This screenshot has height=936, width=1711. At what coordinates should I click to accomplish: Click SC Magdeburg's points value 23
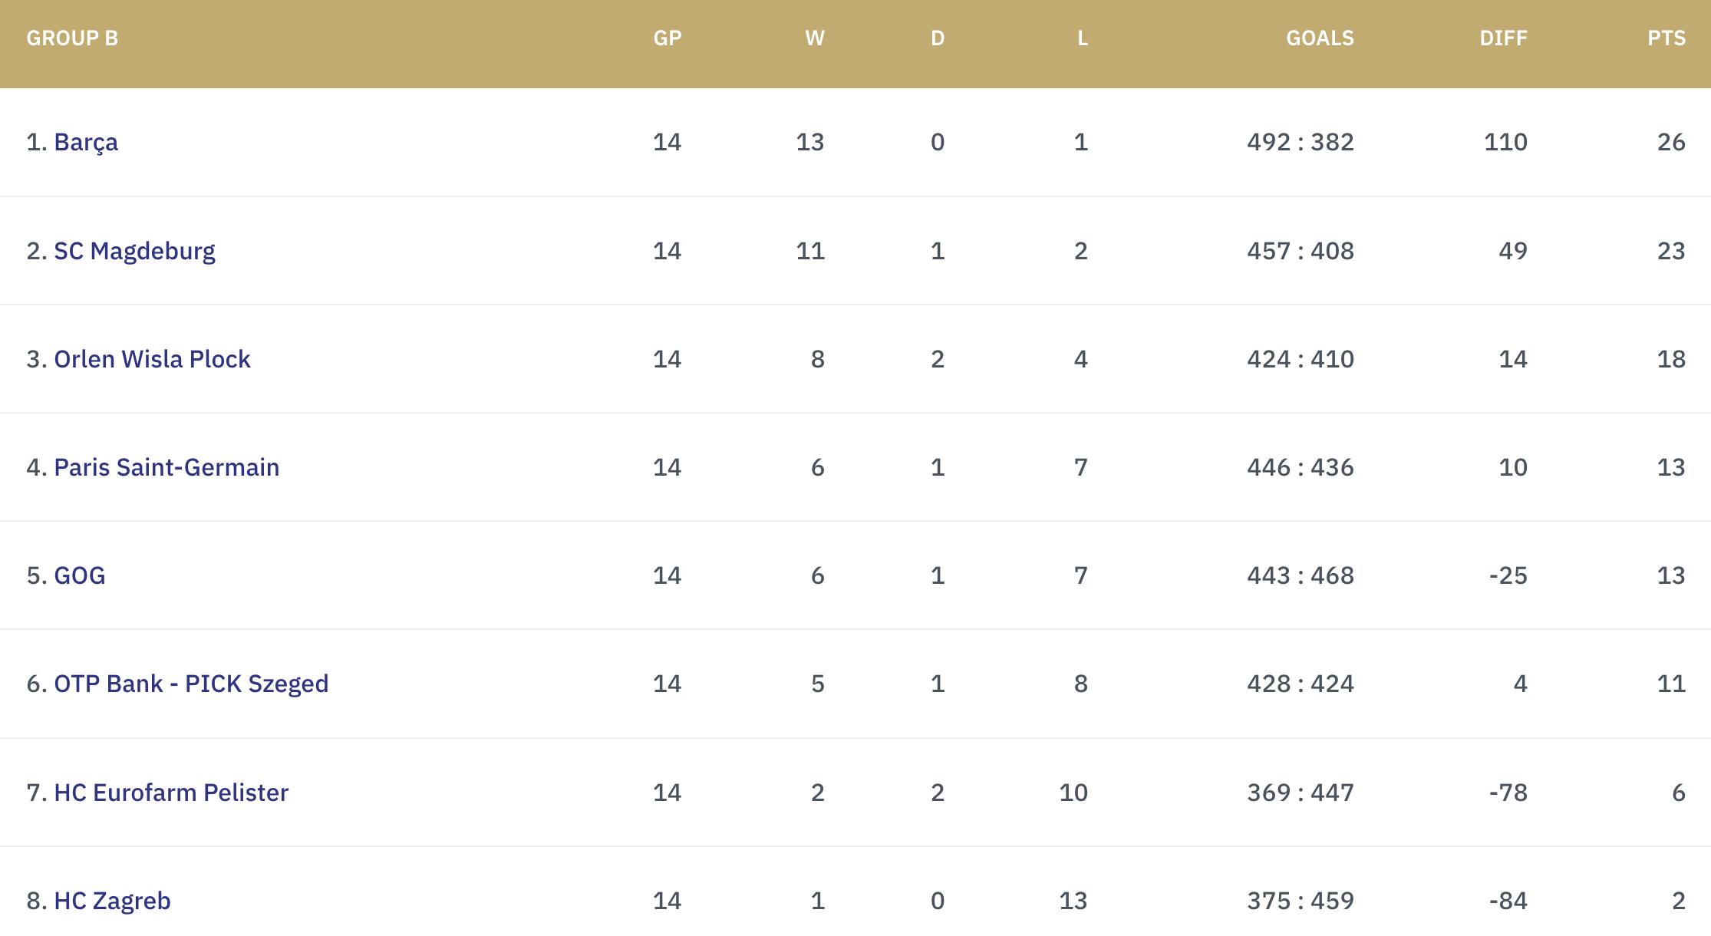pyautogui.click(x=1671, y=251)
